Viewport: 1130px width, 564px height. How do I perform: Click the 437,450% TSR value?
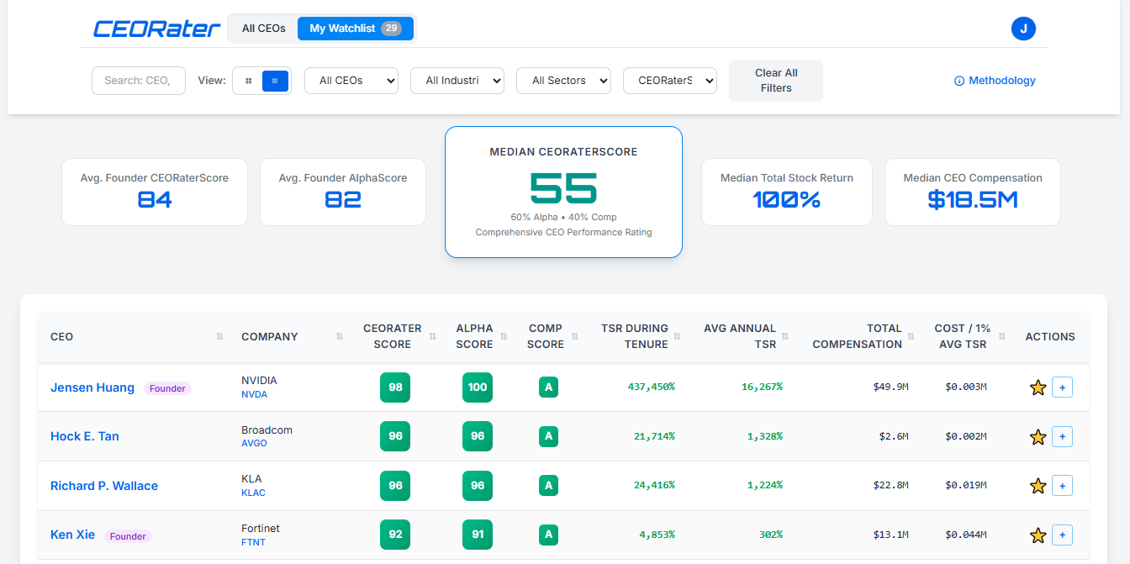pyautogui.click(x=652, y=387)
